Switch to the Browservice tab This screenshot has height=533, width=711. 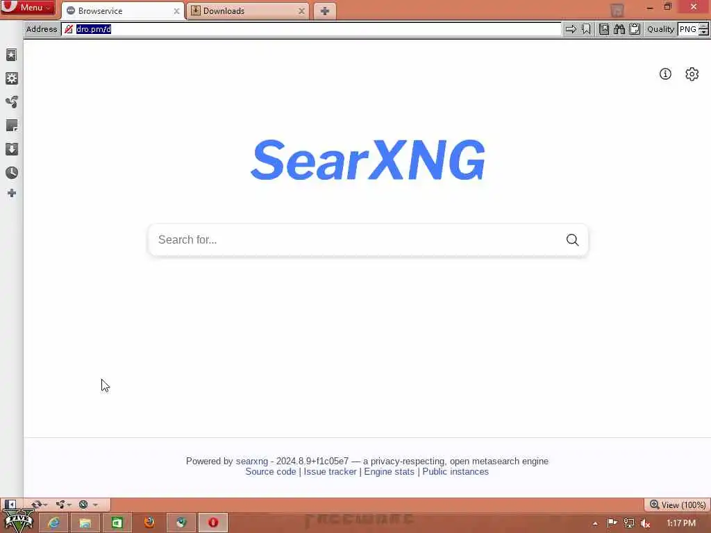[122, 11]
